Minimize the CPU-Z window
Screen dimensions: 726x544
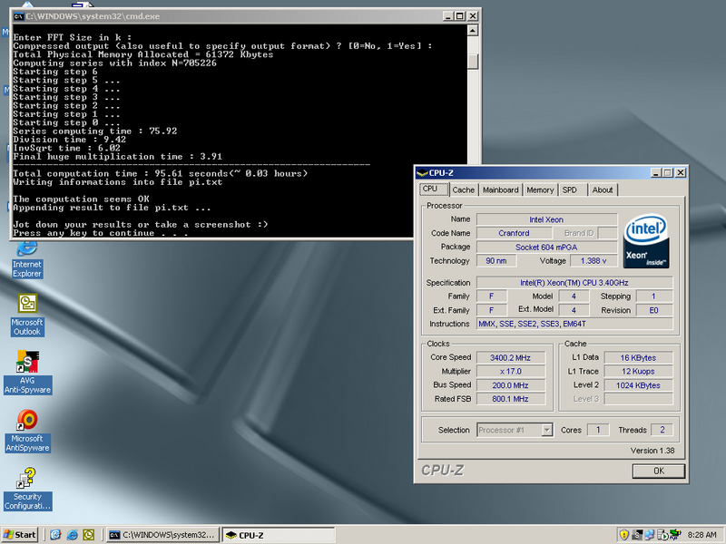point(655,172)
